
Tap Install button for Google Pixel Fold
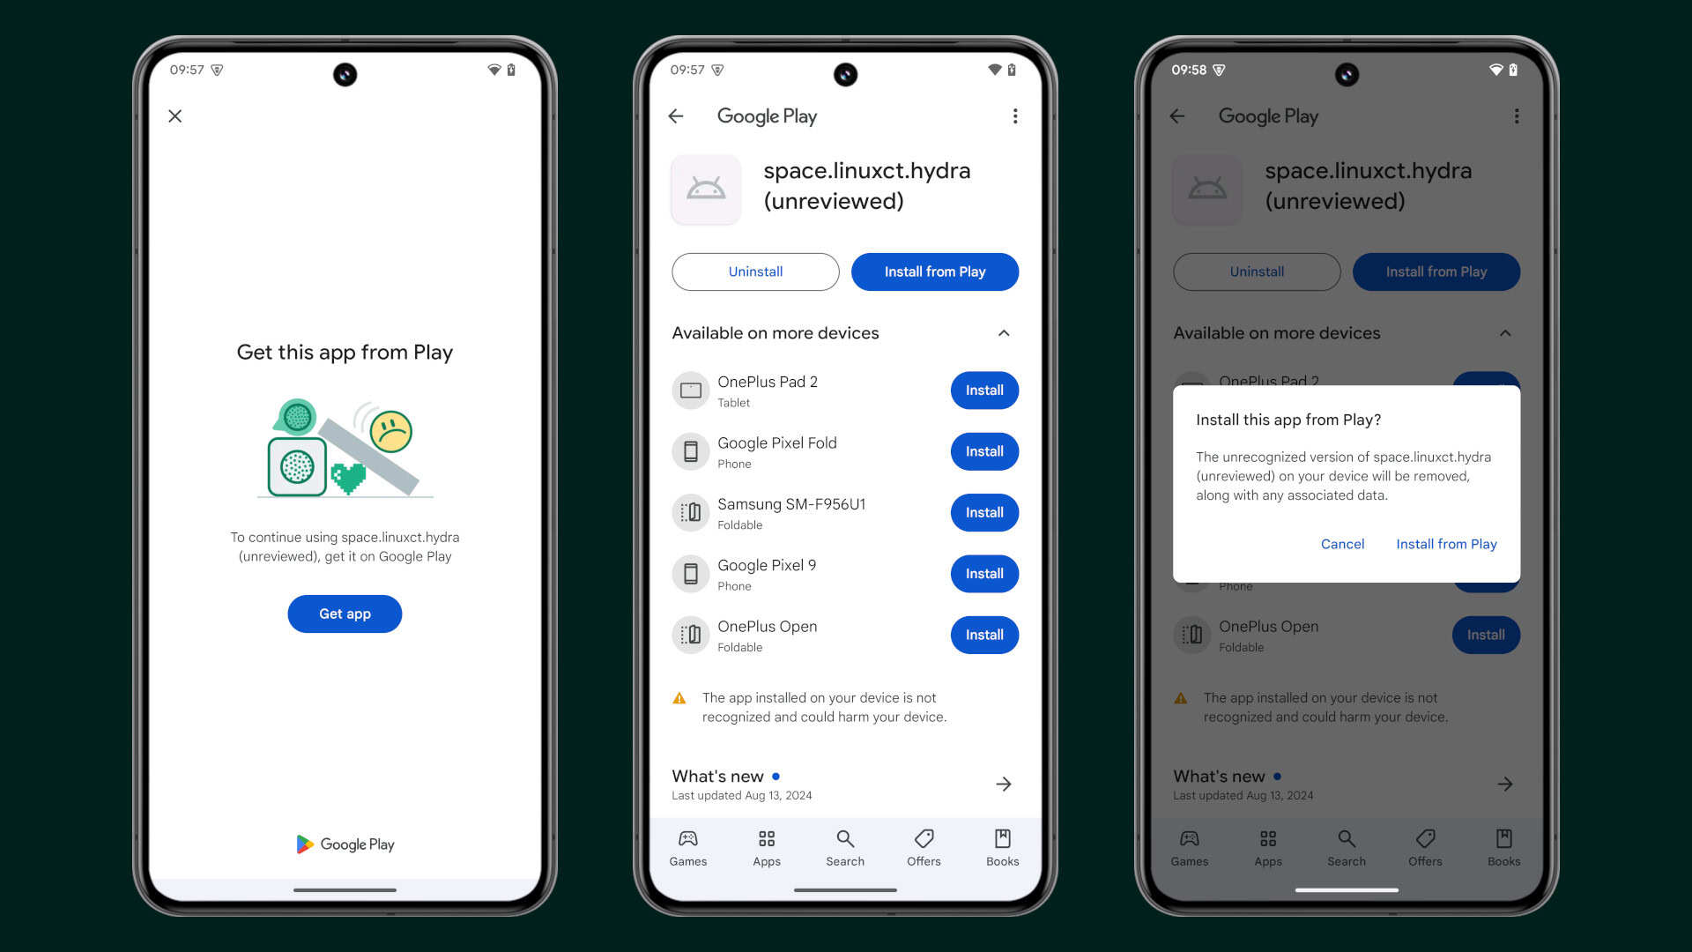coord(984,451)
